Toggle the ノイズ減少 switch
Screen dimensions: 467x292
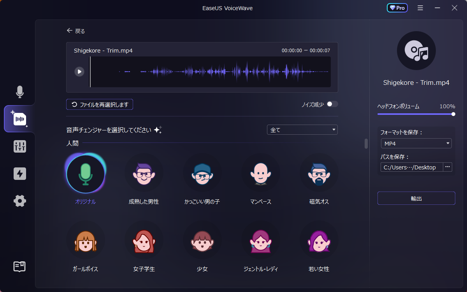pos(332,104)
